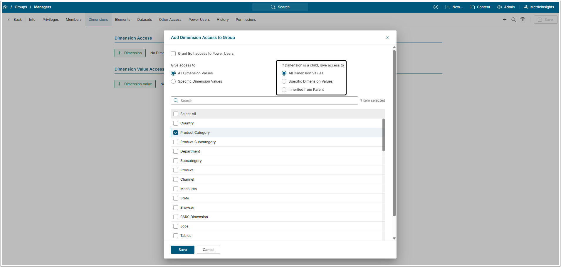This screenshot has width=561, height=267.
Task: Open the Admin gear menu
Action: click(x=506, y=7)
